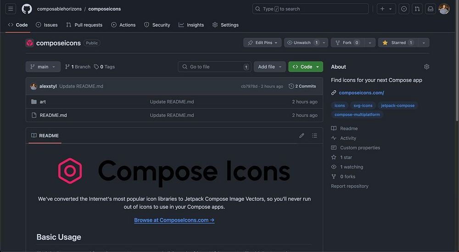Viewport: 459px width, 252px height.
Task: Open the user profile avatar menu
Action: tap(444, 9)
